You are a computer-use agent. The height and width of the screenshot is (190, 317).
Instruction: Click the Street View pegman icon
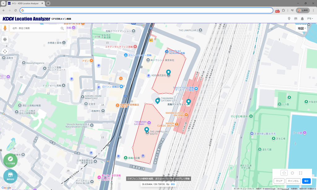[5, 28]
